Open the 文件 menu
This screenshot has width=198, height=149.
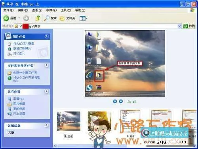(8, 10)
